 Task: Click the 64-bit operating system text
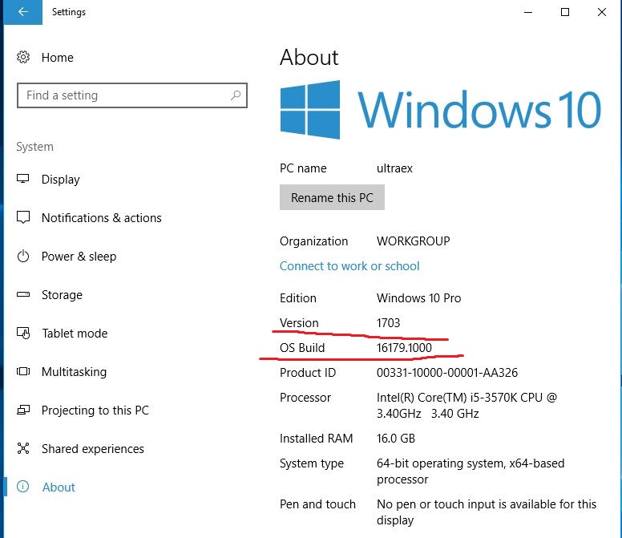tap(471, 471)
